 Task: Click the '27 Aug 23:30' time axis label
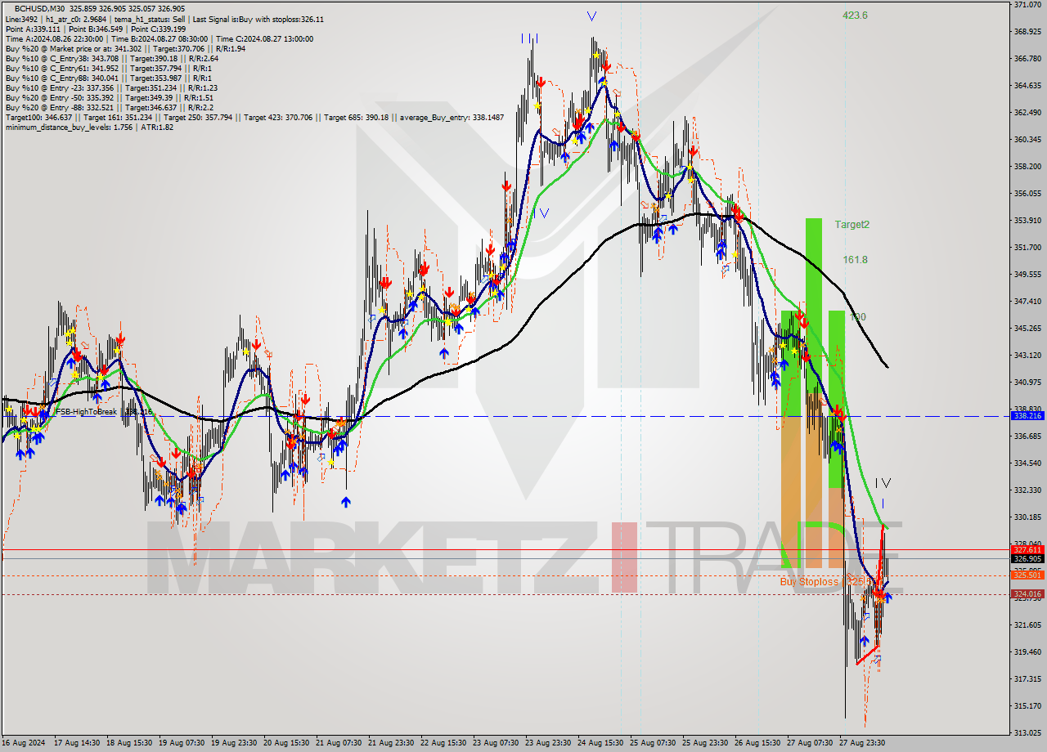pyautogui.click(x=862, y=743)
